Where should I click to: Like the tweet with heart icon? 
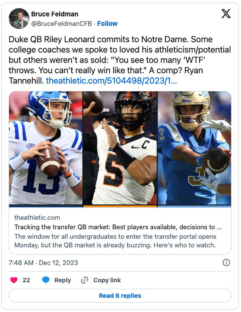[14, 280]
